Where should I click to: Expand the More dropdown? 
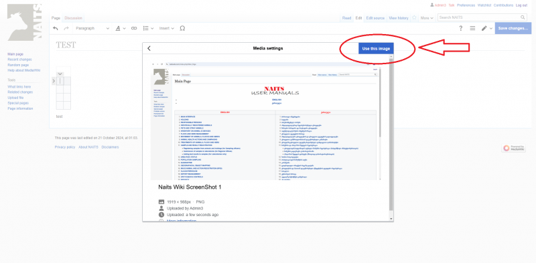pyautogui.click(x=427, y=18)
